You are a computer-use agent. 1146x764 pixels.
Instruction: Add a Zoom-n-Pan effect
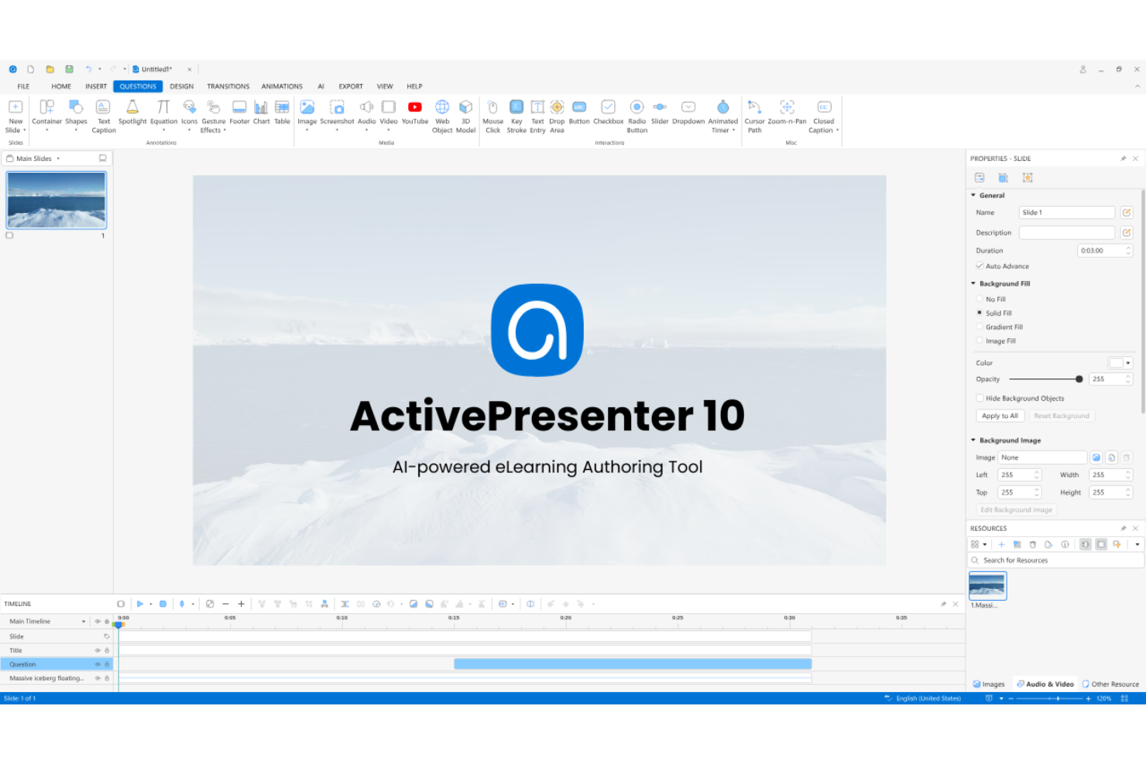tap(787, 112)
